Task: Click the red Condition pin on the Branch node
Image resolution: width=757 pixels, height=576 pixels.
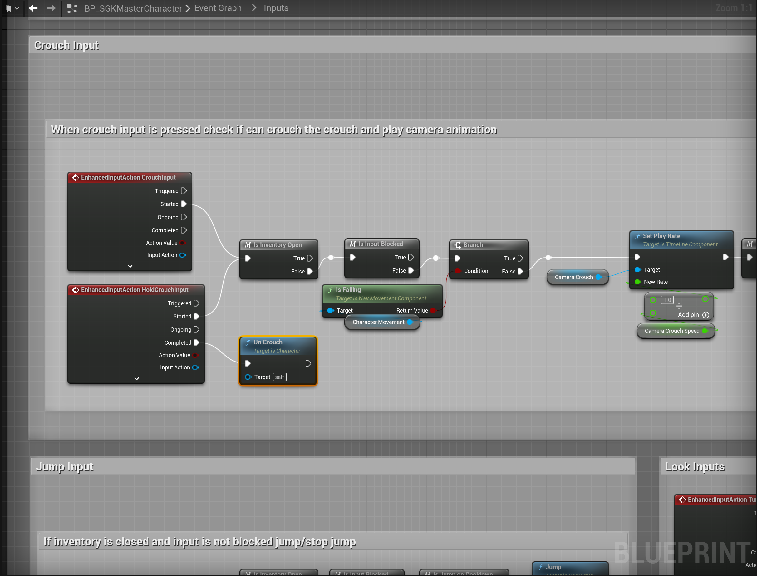Action: click(458, 271)
